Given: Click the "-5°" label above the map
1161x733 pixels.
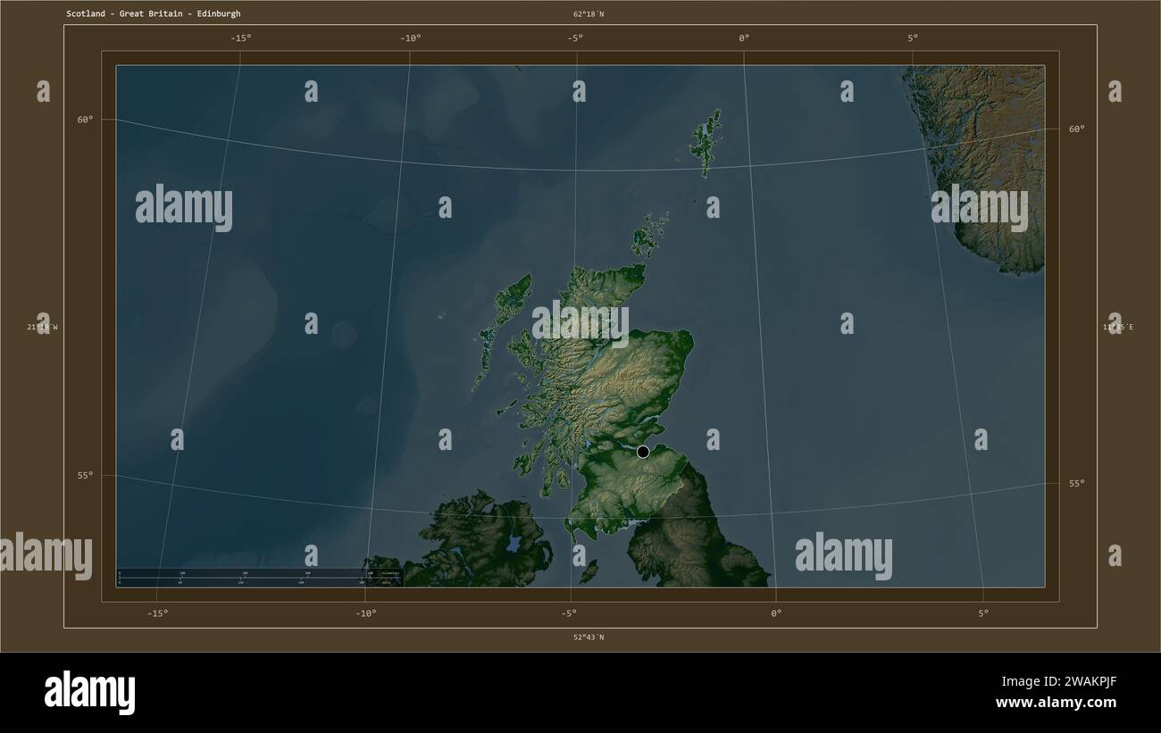Looking at the screenshot, I should 575,38.
